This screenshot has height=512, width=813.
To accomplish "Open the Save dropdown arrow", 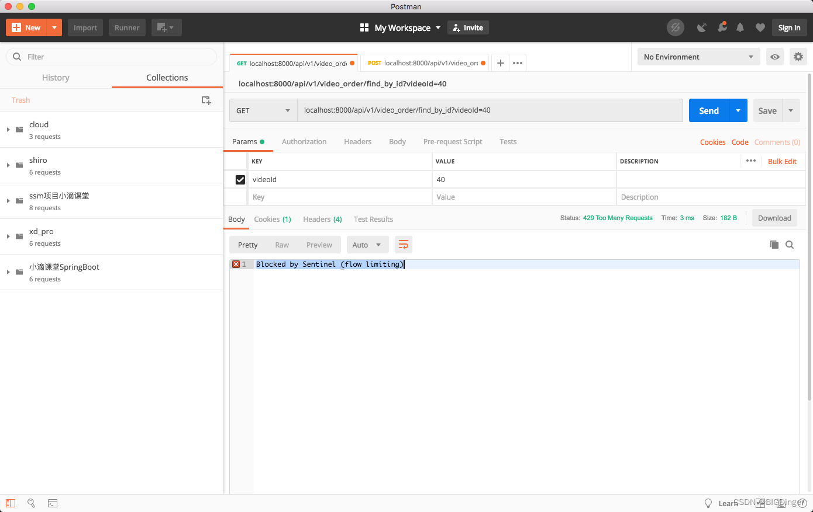I will click(x=791, y=110).
